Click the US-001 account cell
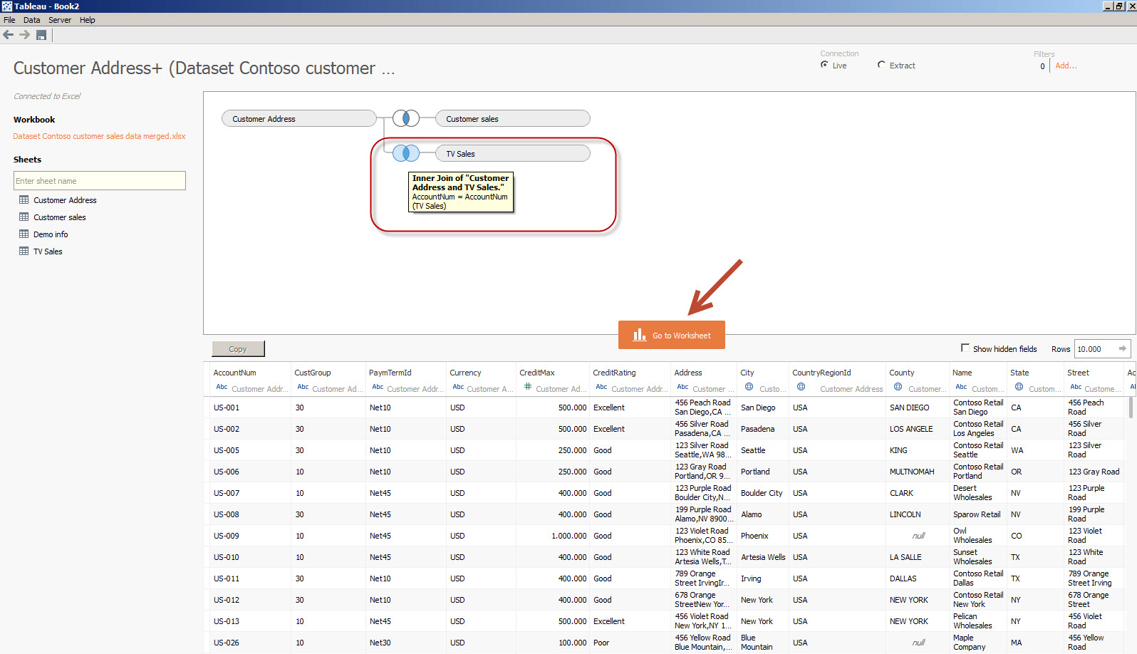Screen dimensions: 1137x654 pos(227,408)
